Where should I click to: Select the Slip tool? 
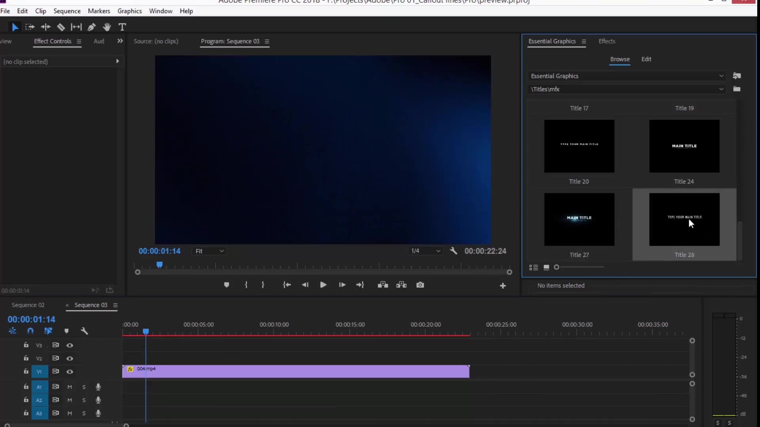[76, 27]
